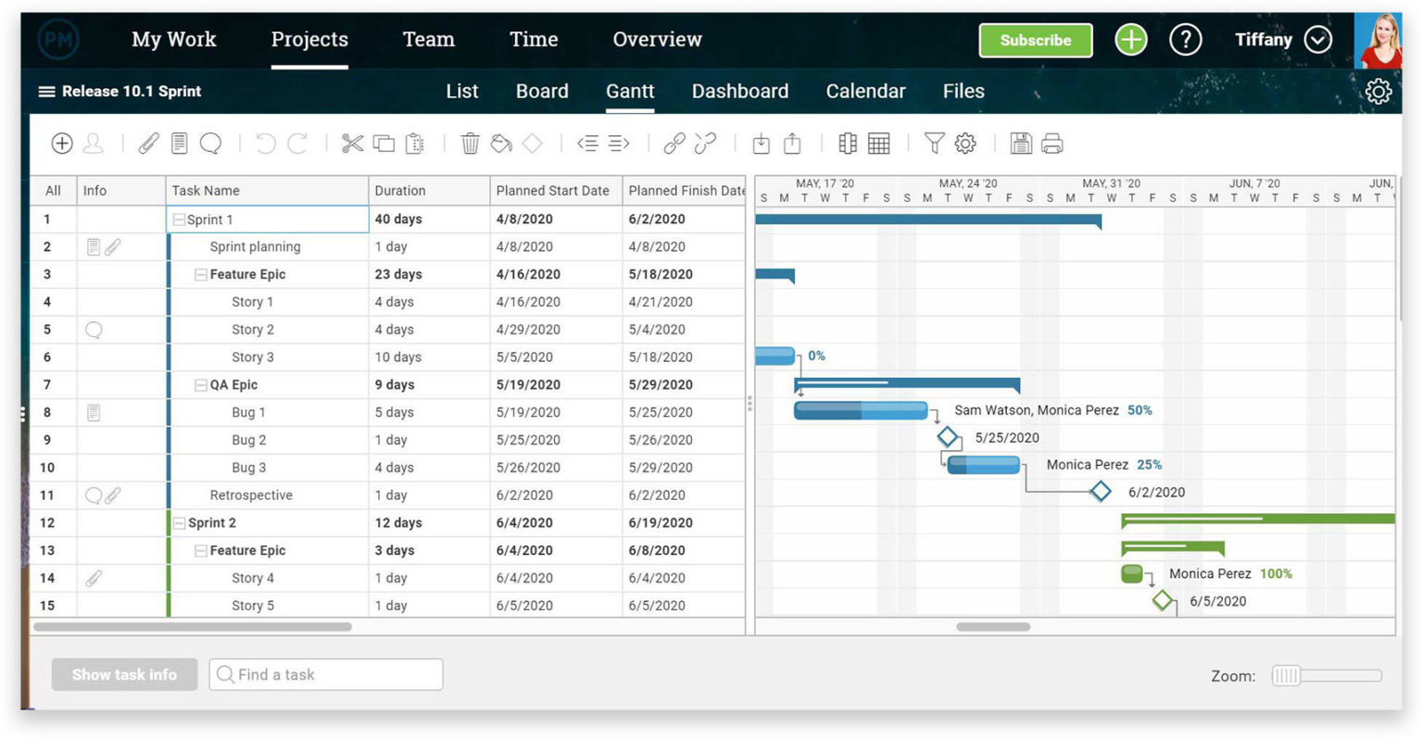This screenshot has height=739, width=1423.
Task: Click the filter funnel icon
Action: (935, 144)
